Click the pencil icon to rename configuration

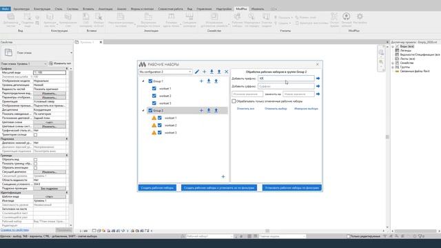[197, 72]
